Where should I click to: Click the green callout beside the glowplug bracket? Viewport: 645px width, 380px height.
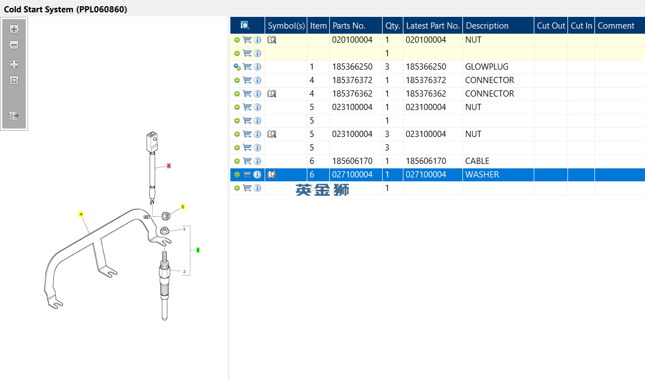click(x=198, y=250)
